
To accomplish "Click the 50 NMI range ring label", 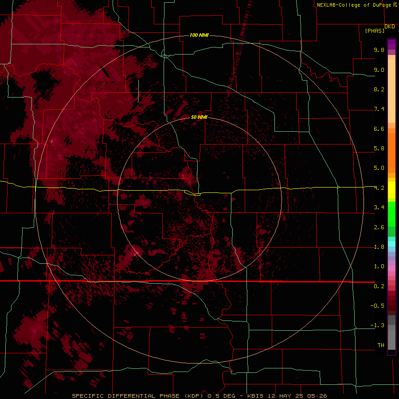I will point(199,117).
